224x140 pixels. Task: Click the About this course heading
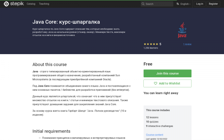click(x=49, y=65)
